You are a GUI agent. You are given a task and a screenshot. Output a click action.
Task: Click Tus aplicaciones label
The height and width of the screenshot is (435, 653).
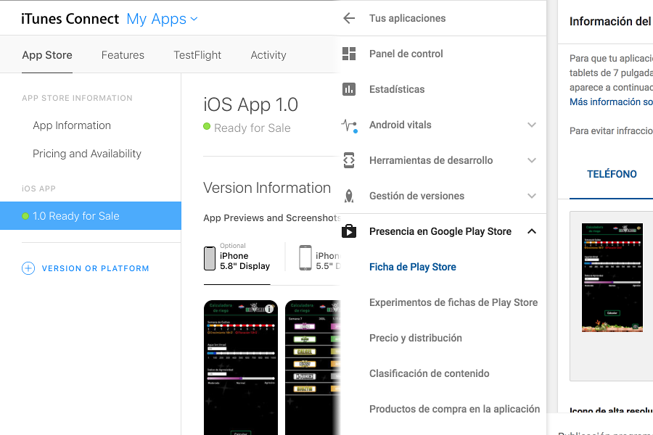(407, 18)
